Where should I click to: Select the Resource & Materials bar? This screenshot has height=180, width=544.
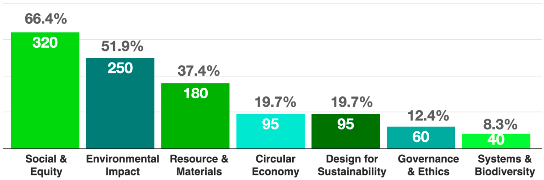tap(195, 116)
